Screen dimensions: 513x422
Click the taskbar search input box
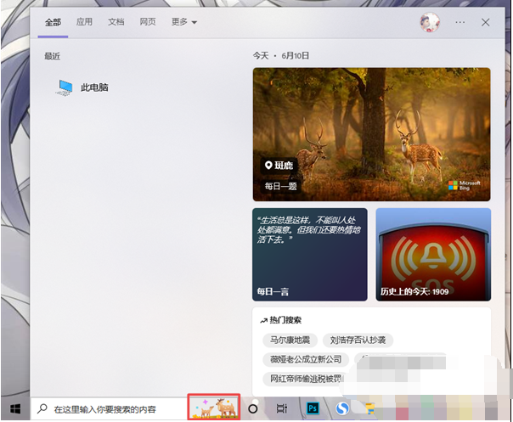(110, 408)
